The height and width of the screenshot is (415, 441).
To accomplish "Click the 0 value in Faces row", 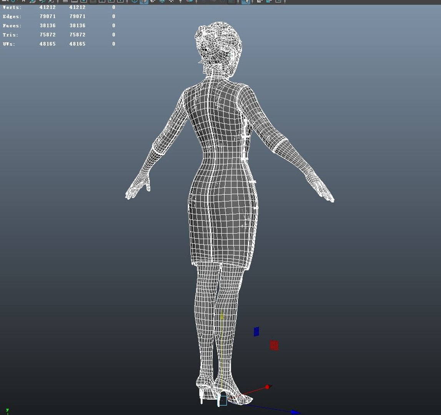I will coord(114,26).
